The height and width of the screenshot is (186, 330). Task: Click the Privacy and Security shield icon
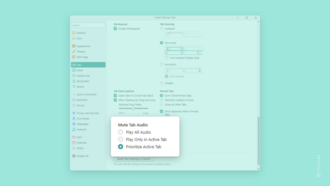tap(74, 113)
